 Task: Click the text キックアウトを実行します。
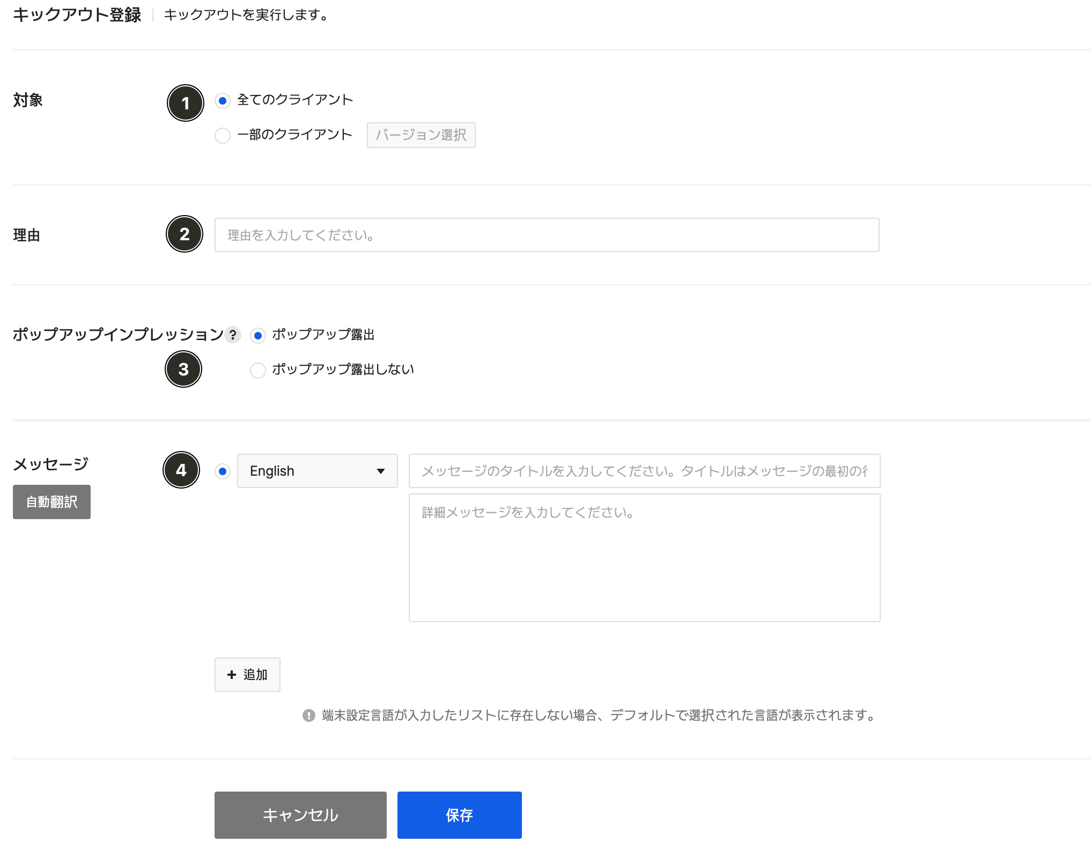(x=246, y=15)
